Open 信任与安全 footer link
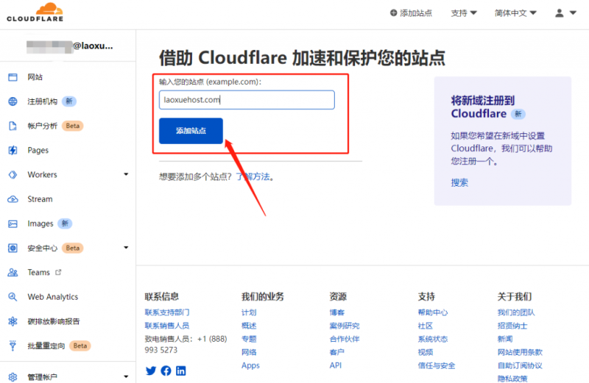Screen dimensions: 589x383 click(x=437, y=365)
